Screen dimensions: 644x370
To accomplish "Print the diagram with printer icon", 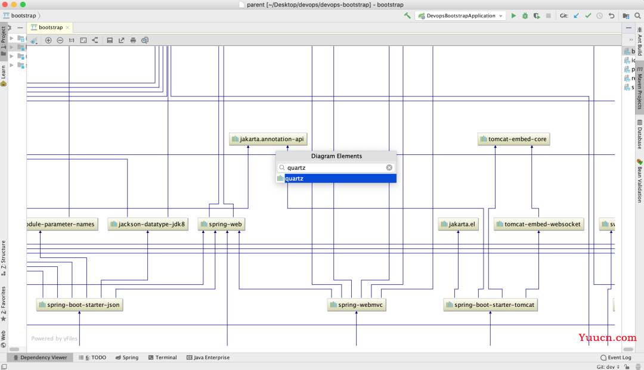I will [x=133, y=40].
